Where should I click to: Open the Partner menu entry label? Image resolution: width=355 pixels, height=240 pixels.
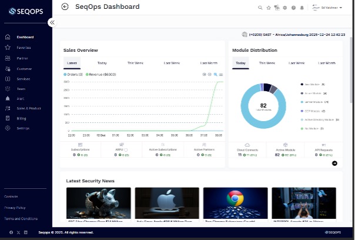coord(22,58)
